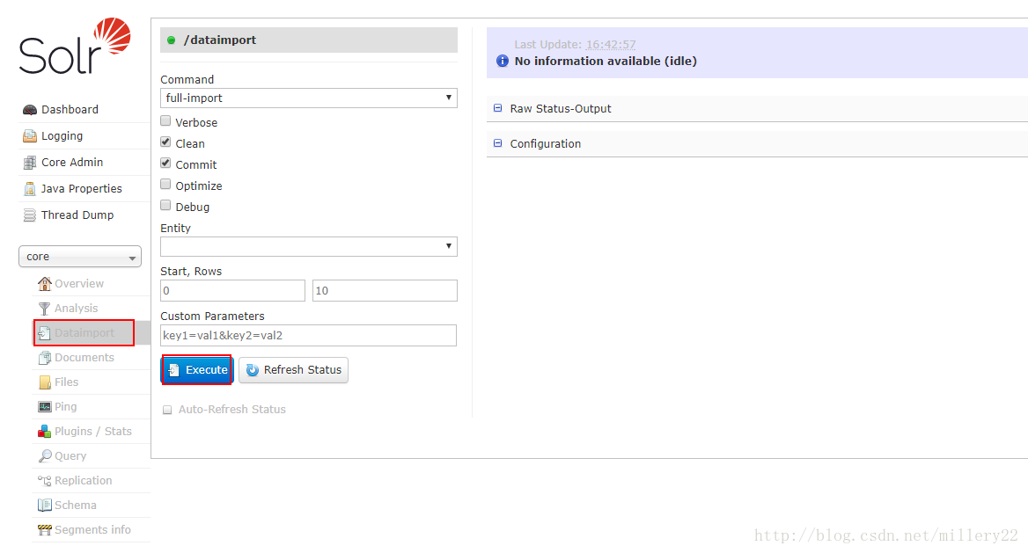This screenshot has height=553, width=1028.
Task: Open the Query page link
Action: 70,456
